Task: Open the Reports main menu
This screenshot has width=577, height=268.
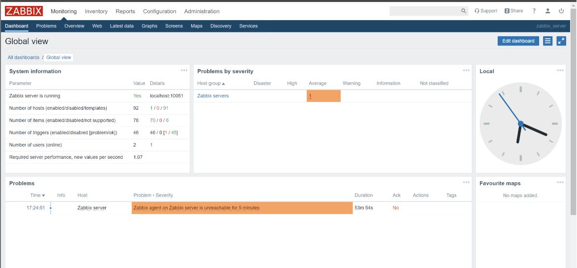Action: pos(125,11)
